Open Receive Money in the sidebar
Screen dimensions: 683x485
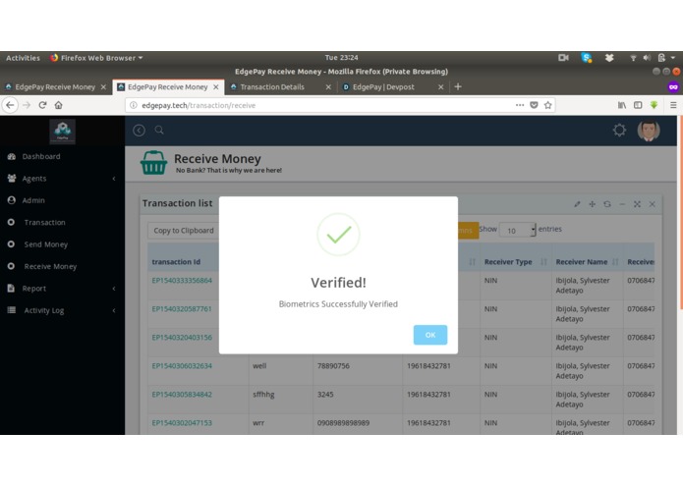[50, 266]
